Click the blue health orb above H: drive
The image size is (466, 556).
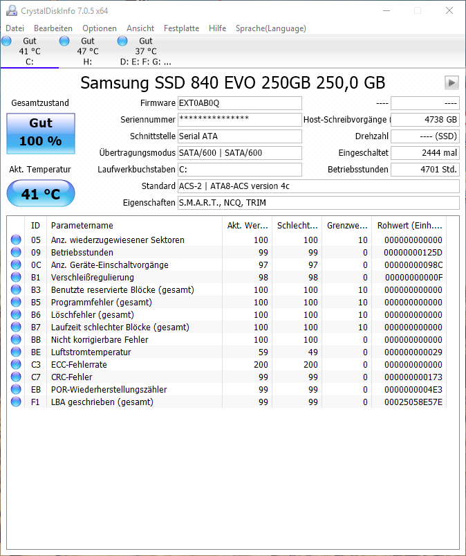point(64,41)
